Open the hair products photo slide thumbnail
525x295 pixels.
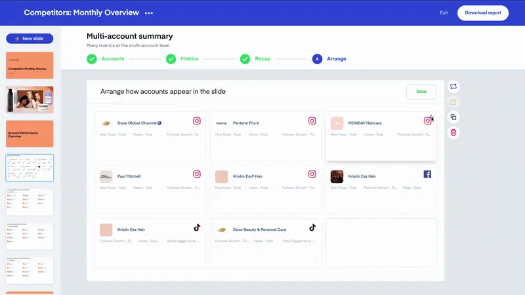pyautogui.click(x=30, y=100)
